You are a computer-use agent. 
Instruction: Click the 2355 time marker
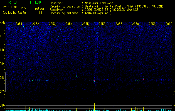point(85,24)
